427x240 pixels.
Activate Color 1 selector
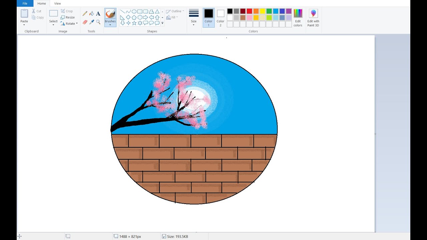pyautogui.click(x=208, y=18)
